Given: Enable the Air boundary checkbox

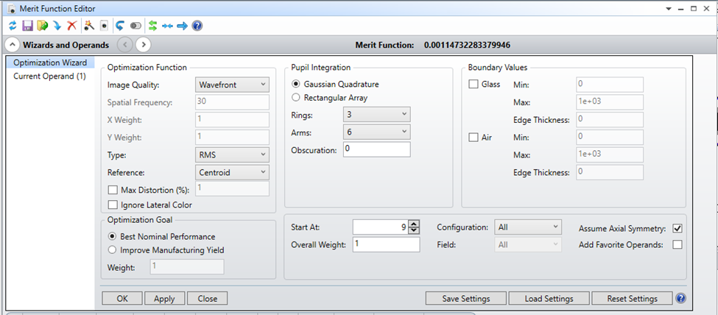Looking at the screenshot, I should [x=474, y=138].
